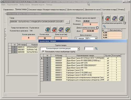This screenshot has height=100, width=131.
Task: Open the Дата отсрочки date dropdown
Action: 96,38
